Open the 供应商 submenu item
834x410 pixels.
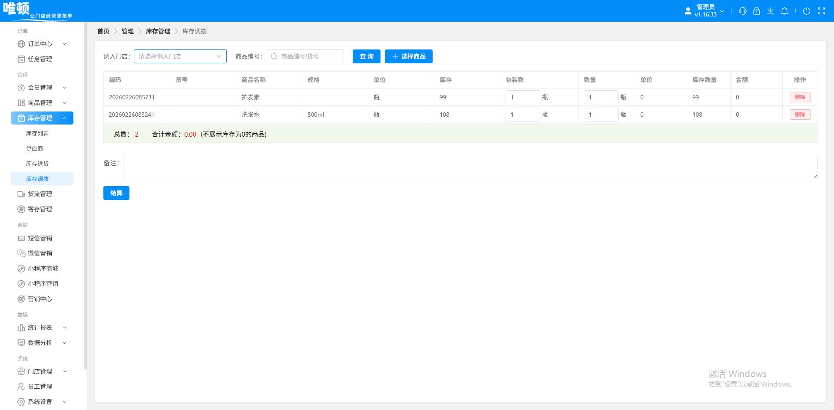pyautogui.click(x=34, y=148)
